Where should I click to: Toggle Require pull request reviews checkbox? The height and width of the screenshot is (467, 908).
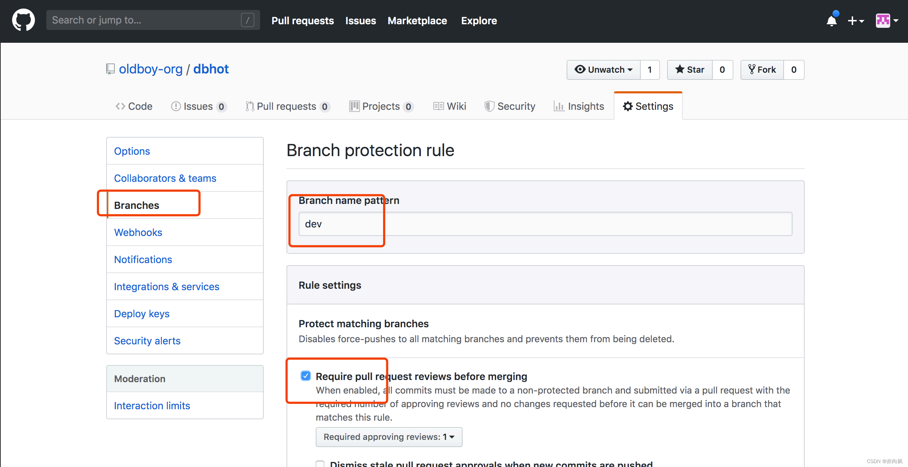(x=306, y=376)
